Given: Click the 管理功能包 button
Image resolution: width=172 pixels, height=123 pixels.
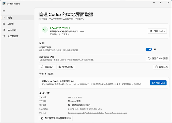Looking at the screenshot, I should (x=66, y=67).
